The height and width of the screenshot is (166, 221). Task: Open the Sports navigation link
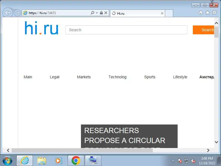click(150, 77)
